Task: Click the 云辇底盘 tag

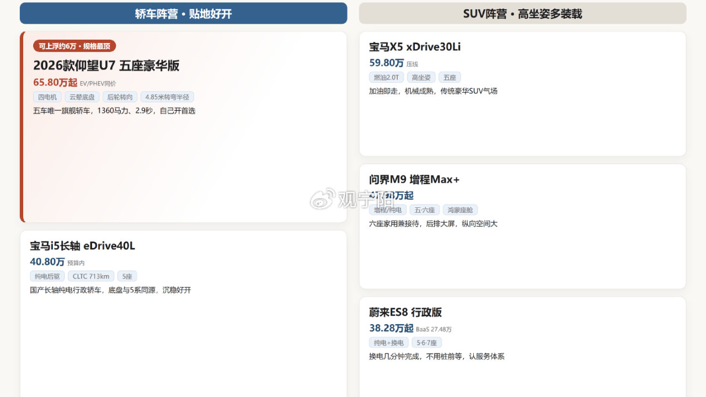Action: click(x=82, y=97)
